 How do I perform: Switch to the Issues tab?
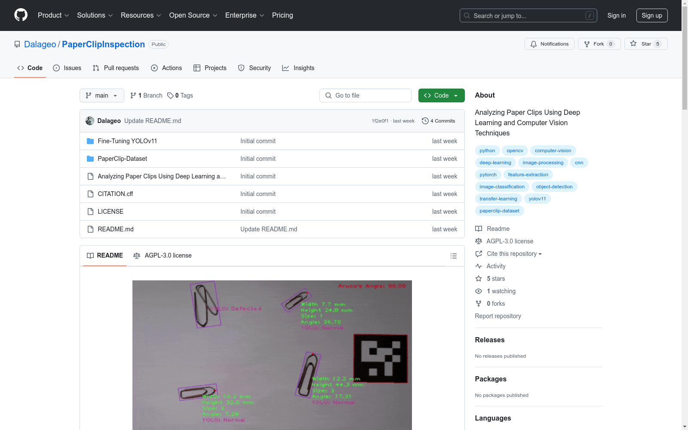tap(67, 68)
